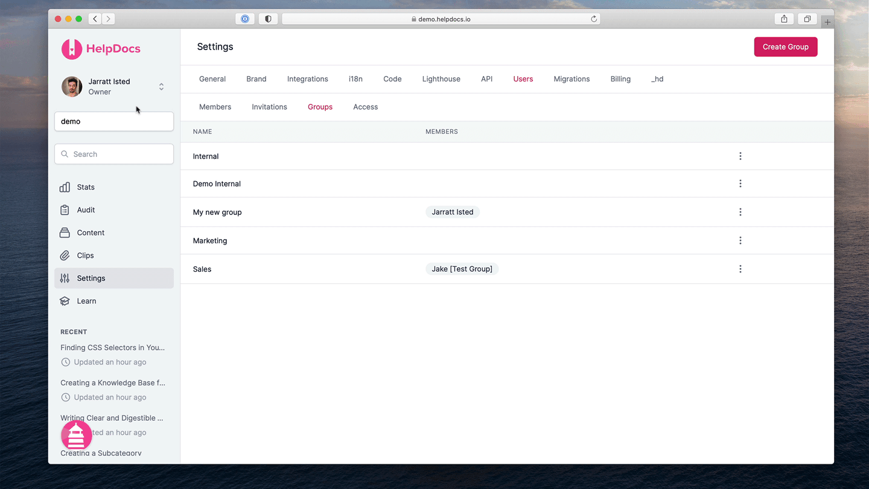The width and height of the screenshot is (869, 489).
Task: Open the options menu for My new group
Action: coord(740,212)
